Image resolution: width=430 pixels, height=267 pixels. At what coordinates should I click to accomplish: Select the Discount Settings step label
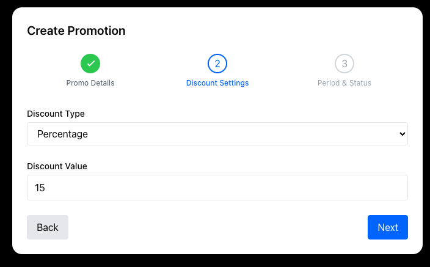tap(217, 83)
